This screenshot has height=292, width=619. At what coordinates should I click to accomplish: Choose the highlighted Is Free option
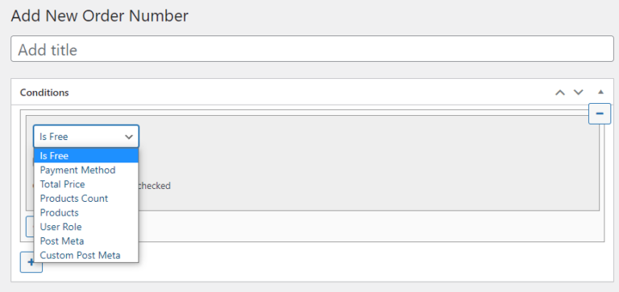(86, 156)
